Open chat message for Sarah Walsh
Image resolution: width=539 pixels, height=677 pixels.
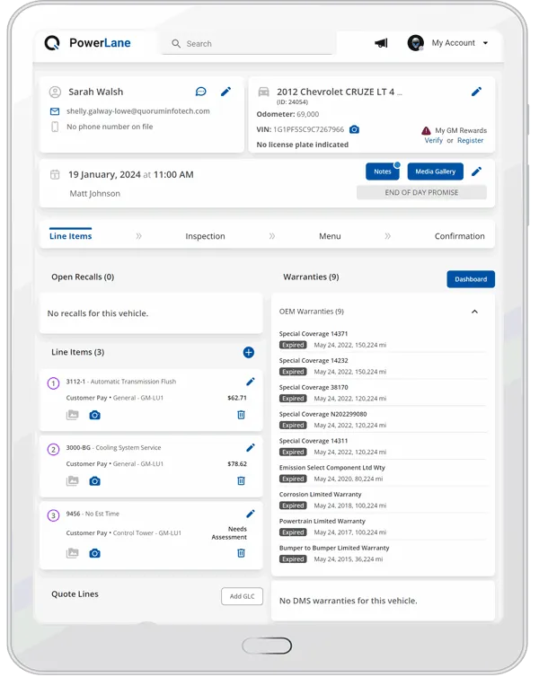pyautogui.click(x=201, y=92)
